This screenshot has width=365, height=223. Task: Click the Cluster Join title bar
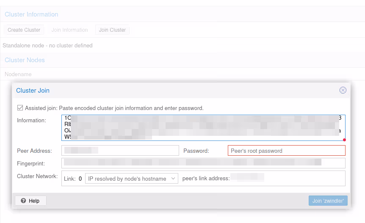pyautogui.click(x=169, y=90)
